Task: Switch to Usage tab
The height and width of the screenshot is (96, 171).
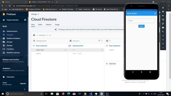Action: tap(57, 25)
